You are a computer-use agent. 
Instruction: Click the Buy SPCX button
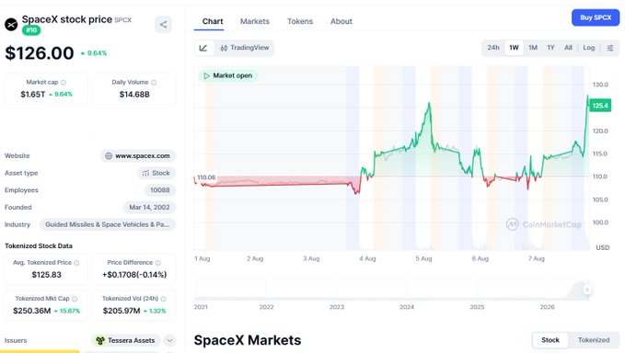596,17
